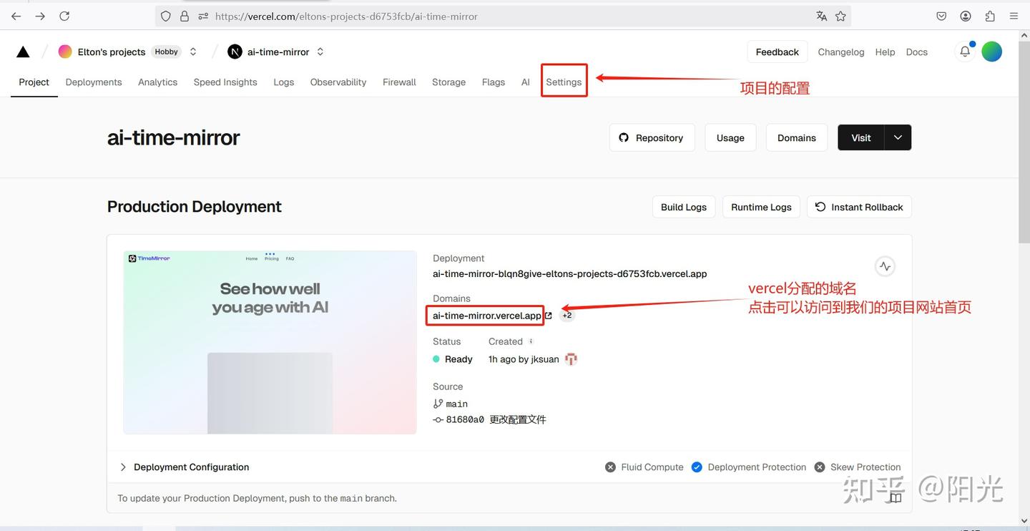Click the external link icon beside ai-time-mirror.vercel.app

[548, 315]
